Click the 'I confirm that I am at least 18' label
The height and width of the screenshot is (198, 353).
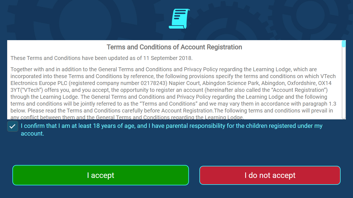pyautogui.click(x=172, y=130)
